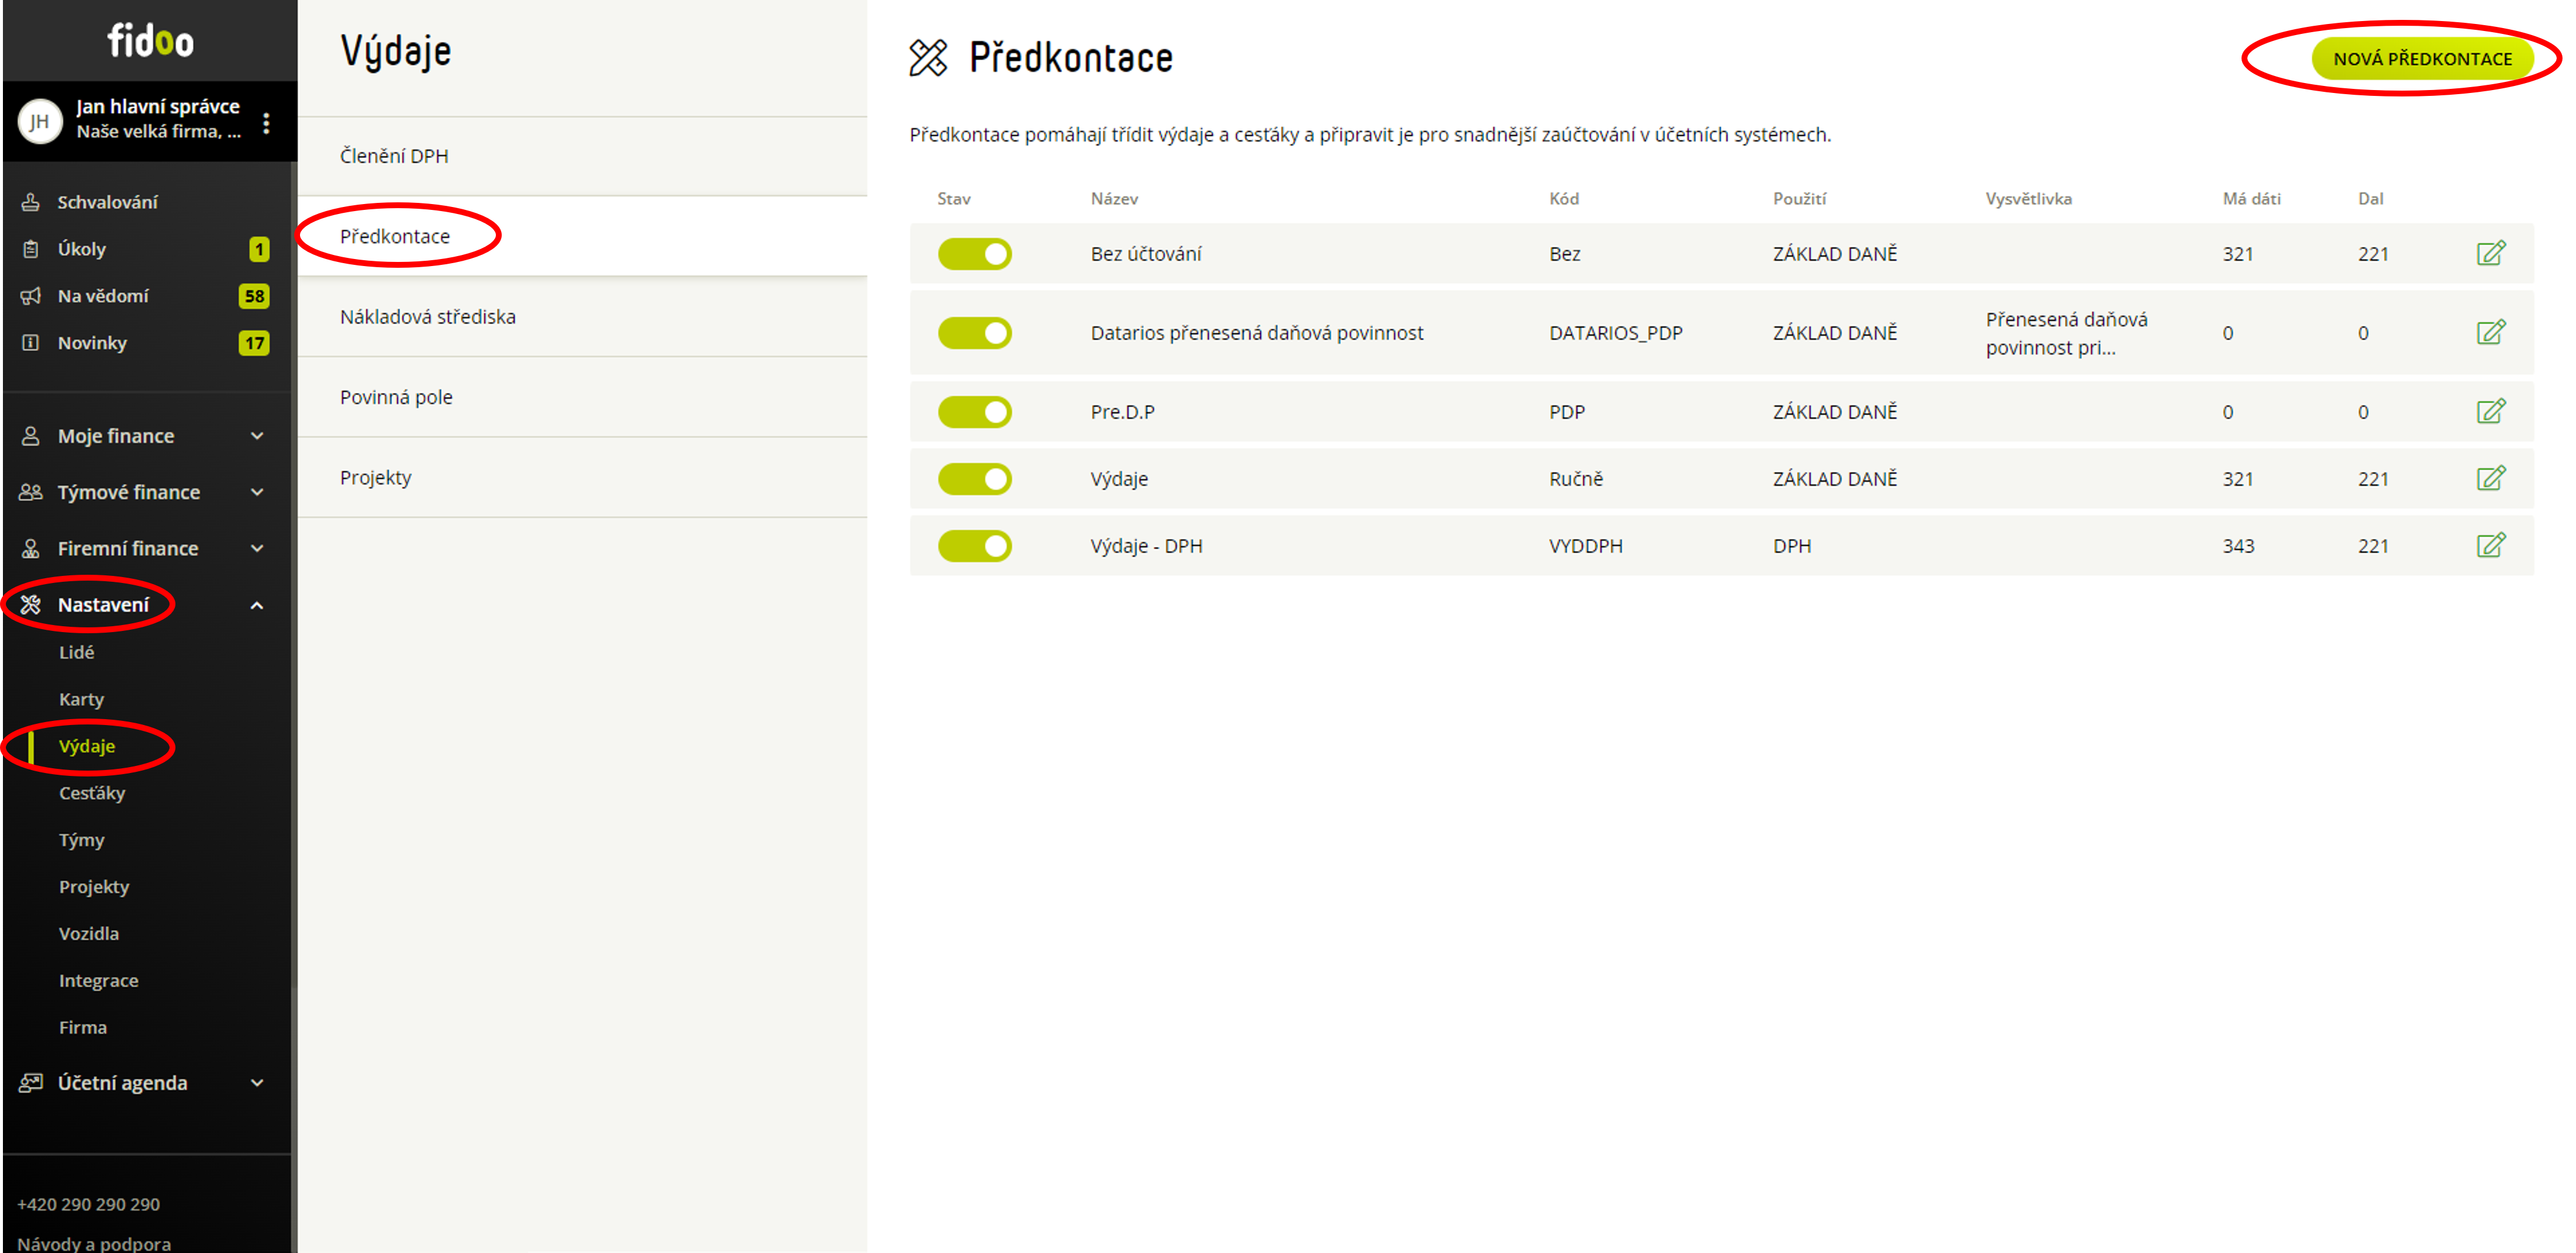Viewport: 2576px width, 1253px height.
Task: Go to Lidé settings
Action: 76,652
